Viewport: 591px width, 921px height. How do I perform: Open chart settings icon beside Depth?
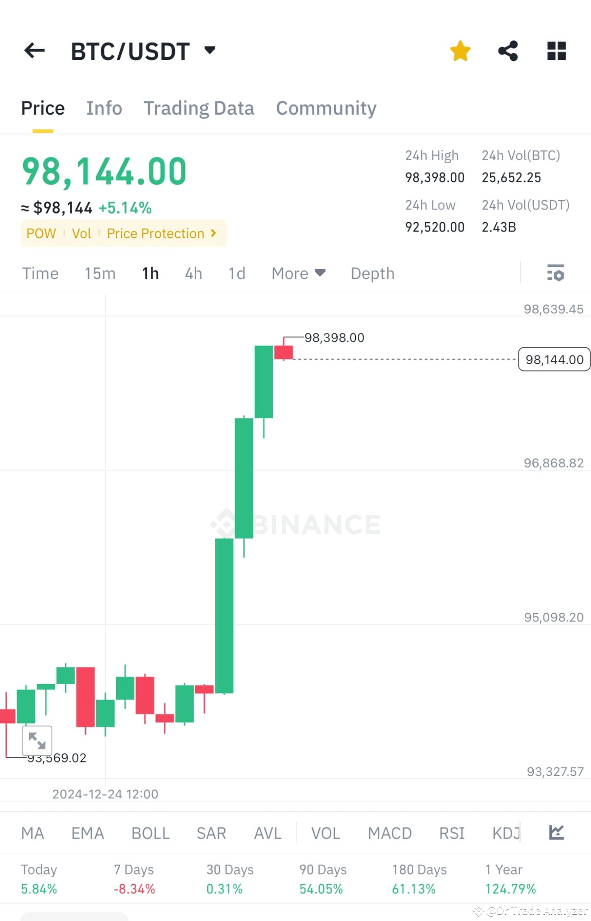click(556, 273)
